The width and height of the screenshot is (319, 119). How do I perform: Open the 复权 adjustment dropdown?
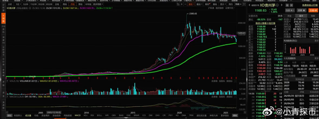190,4
